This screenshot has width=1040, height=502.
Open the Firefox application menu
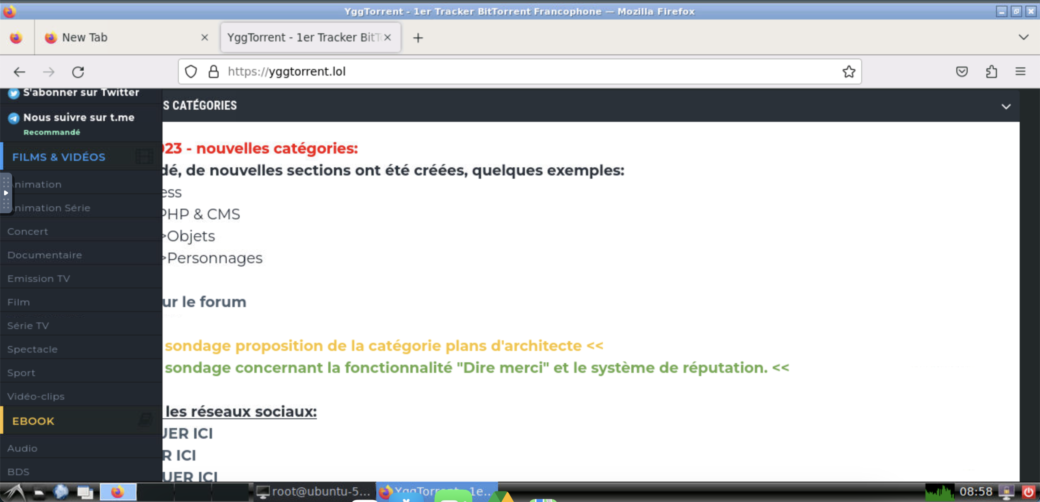point(1021,71)
